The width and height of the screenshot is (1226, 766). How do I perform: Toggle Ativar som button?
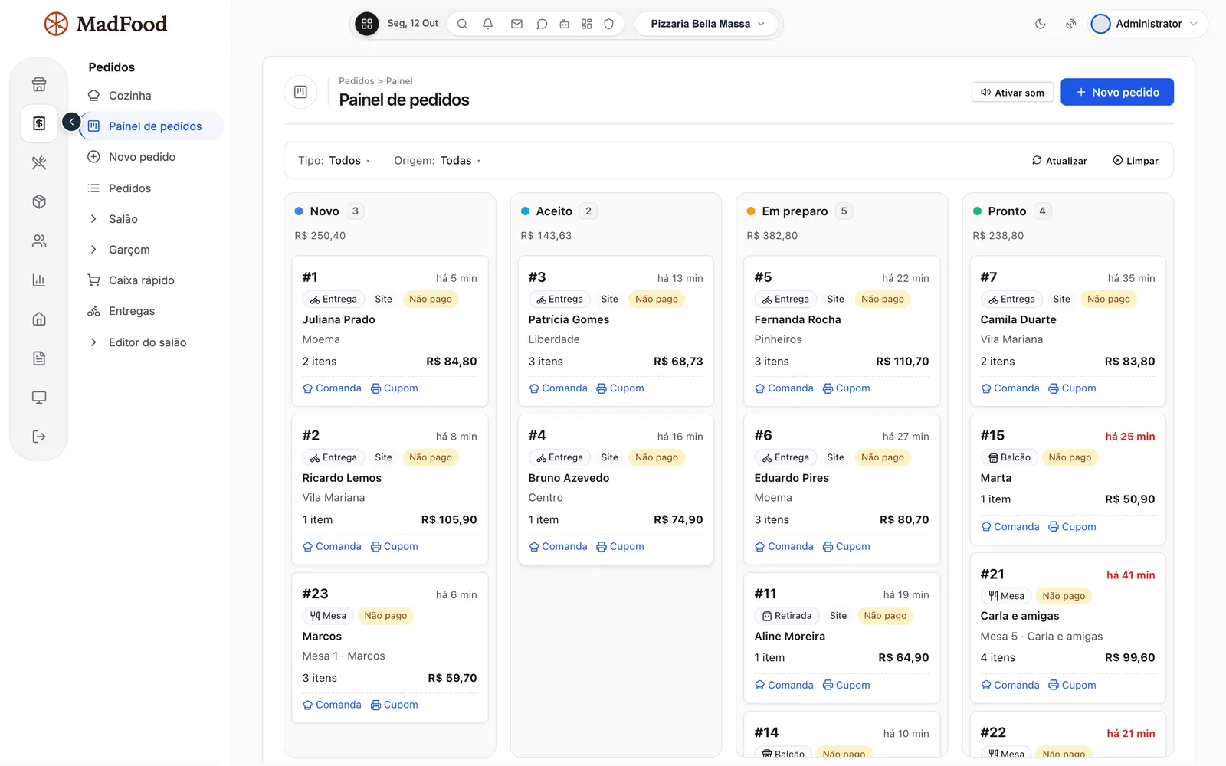[1012, 92]
